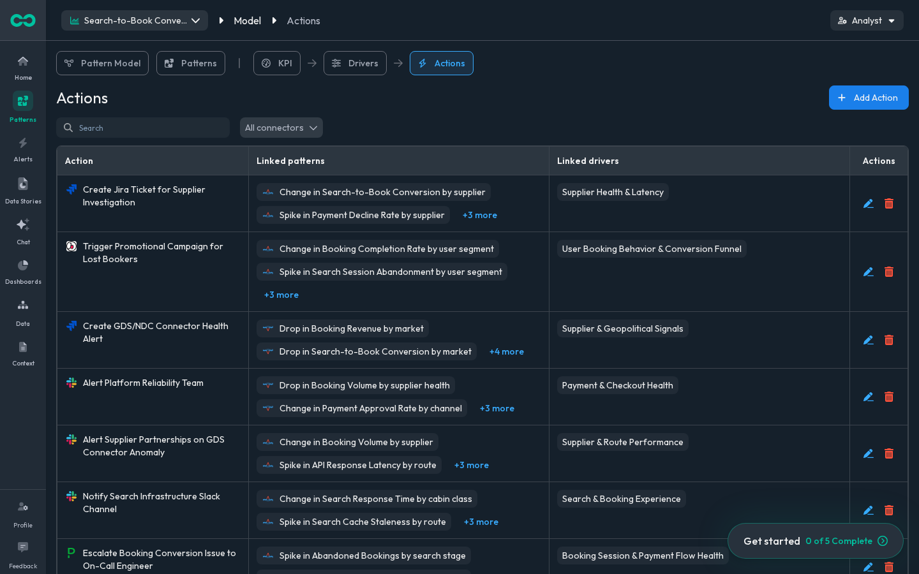Switch to the Pattern Model tab
The image size is (919, 574).
click(102, 63)
